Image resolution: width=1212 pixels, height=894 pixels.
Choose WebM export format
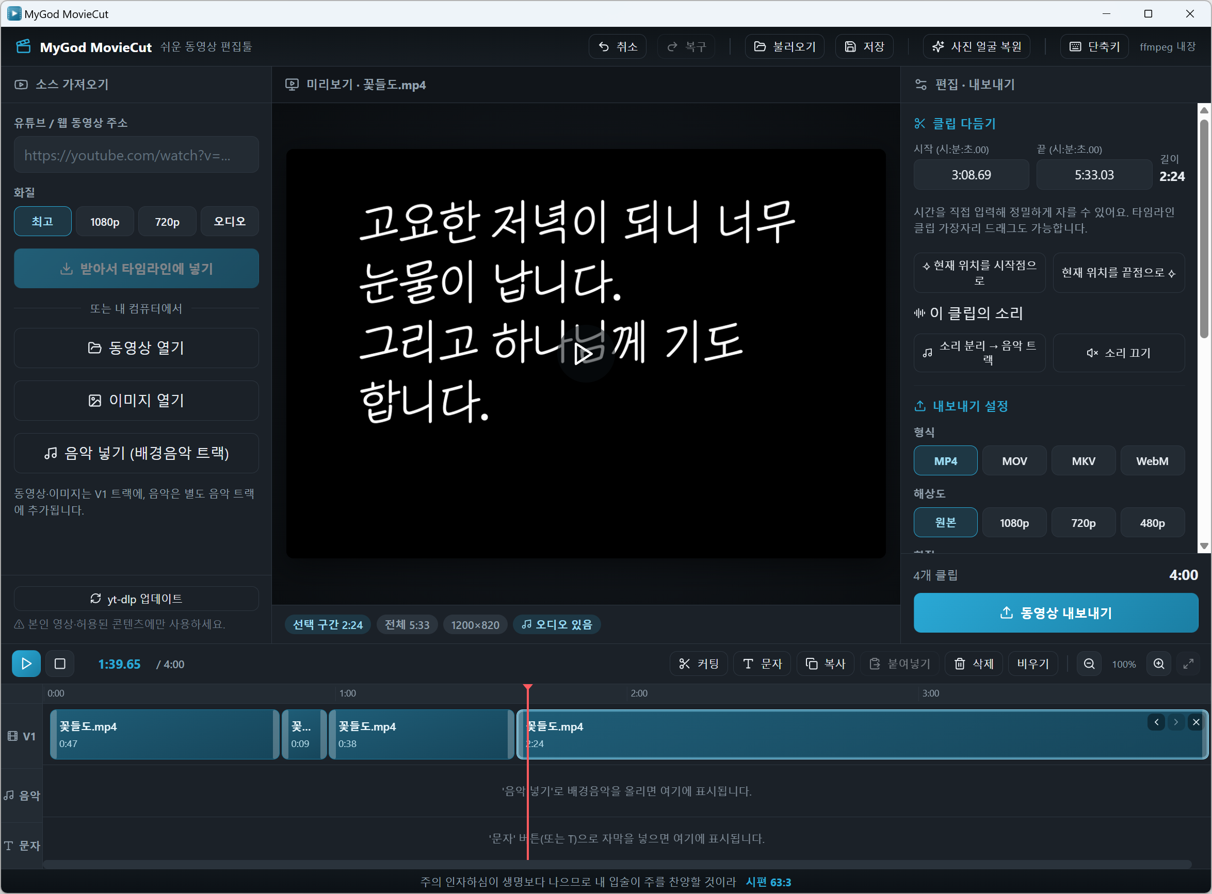coord(1153,461)
